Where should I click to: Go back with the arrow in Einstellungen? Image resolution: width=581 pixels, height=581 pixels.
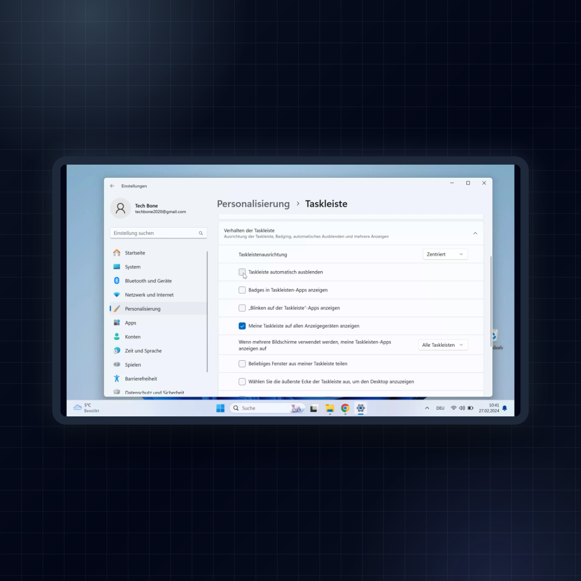112,186
